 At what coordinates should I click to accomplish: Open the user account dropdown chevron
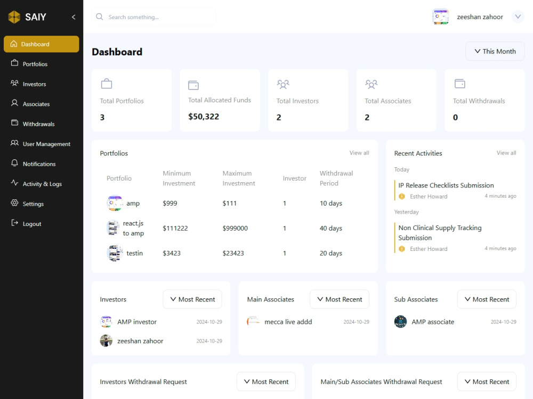point(518,17)
